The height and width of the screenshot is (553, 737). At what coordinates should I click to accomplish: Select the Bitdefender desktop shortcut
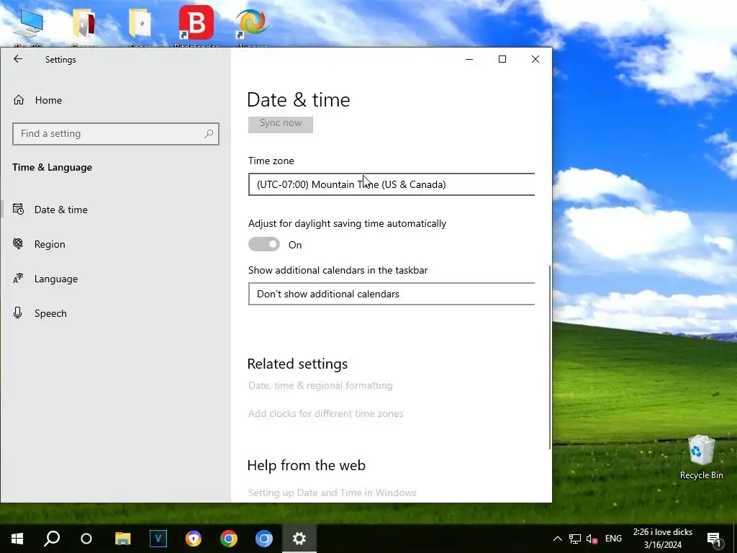(196, 26)
